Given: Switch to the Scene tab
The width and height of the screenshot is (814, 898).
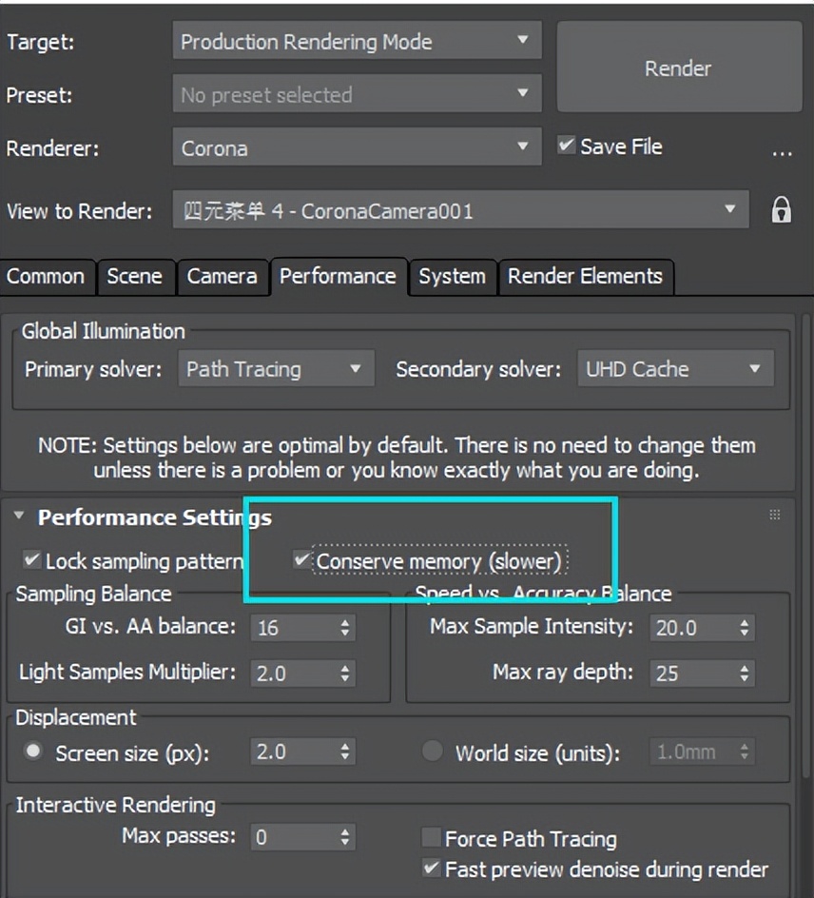Looking at the screenshot, I should pyautogui.click(x=135, y=277).
